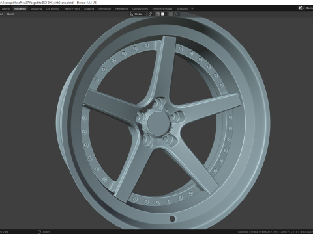Switch to the Layout workspace tab
The width and height of the screenshot is (313, 234).
click(x=6, y=9)
